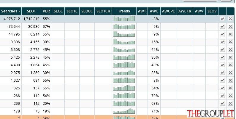Open trend chart for 73,644 row
The image size is (236, 119).
point(124,26)
